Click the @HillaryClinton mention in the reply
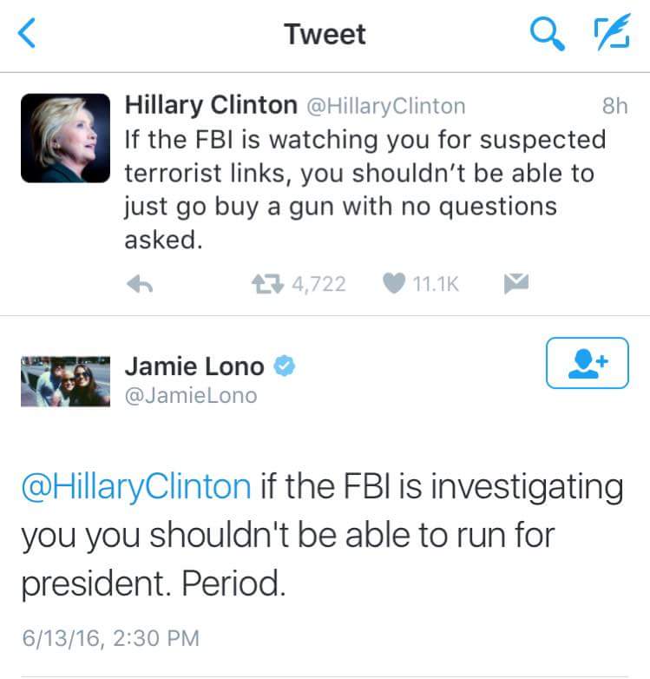The width and height of the screenshot is (650, 679). click(136, 487)
